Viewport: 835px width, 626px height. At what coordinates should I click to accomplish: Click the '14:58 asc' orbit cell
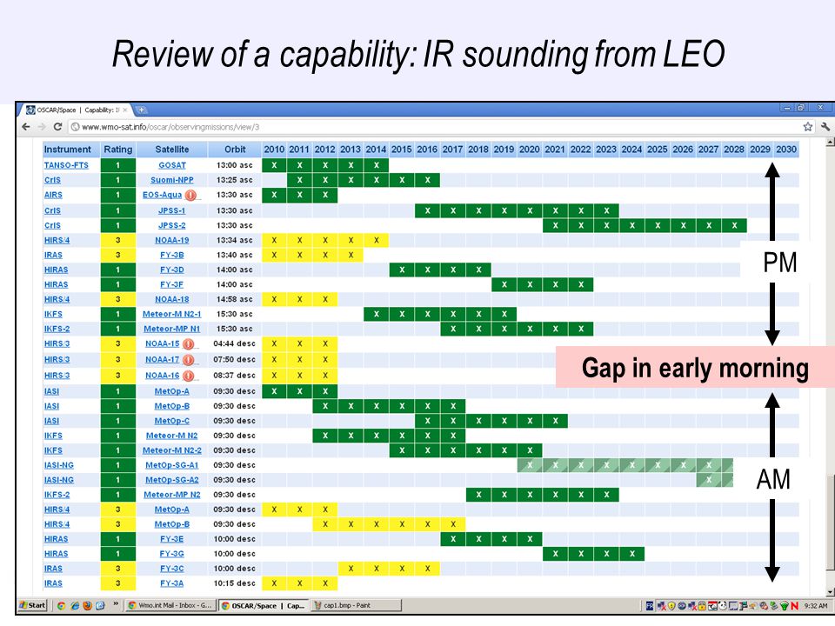click(234, 300)
